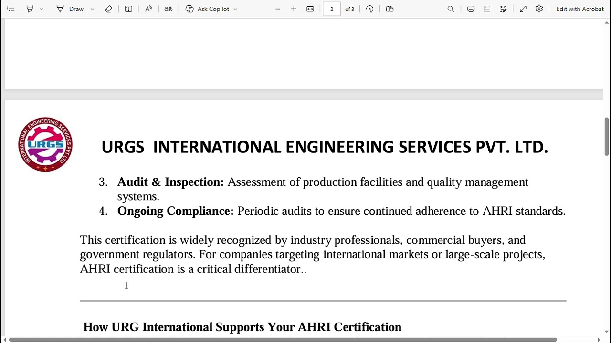Image resolution: width=611 pixels, height=343 pixels.
Task: Zoom in with the plus icon
Action: pos(294,9)
